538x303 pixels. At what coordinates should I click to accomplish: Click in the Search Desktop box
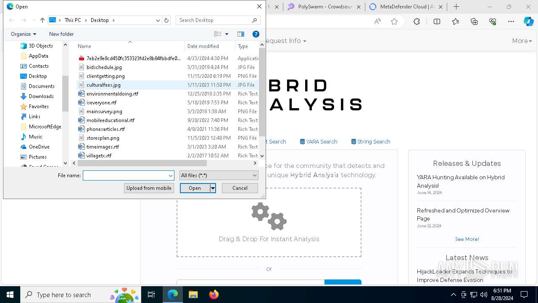(x=214, y=20)
